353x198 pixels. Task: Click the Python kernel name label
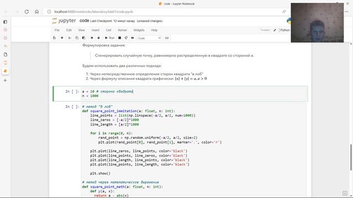pyautogui.click(x=285, y=30)
